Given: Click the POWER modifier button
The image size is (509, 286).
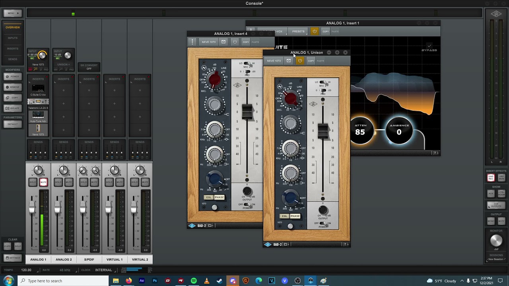Looking at the screenshot, I should pyautogui.click(x=13, y=76).
